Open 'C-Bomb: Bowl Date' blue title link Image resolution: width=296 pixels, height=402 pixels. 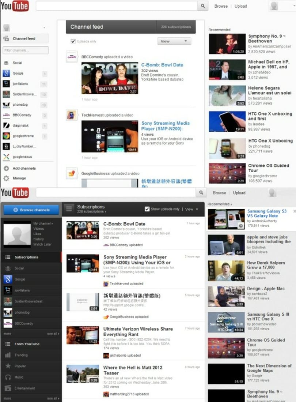point(162,65)
